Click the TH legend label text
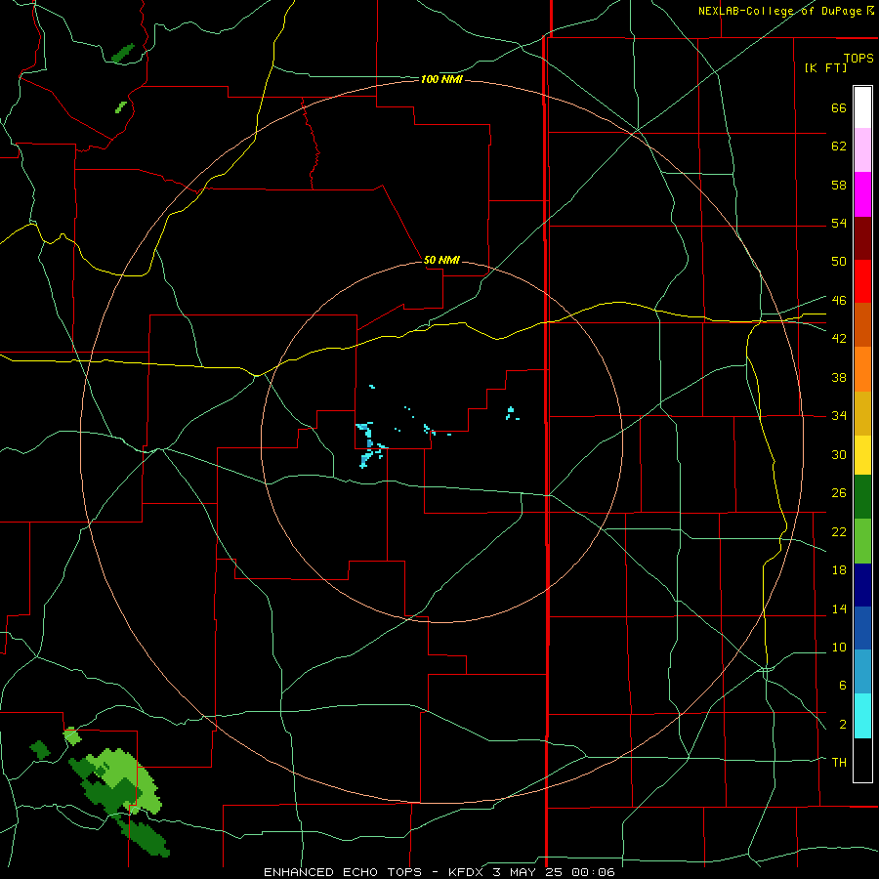This screenshot has width=879, height=879. 839,762
